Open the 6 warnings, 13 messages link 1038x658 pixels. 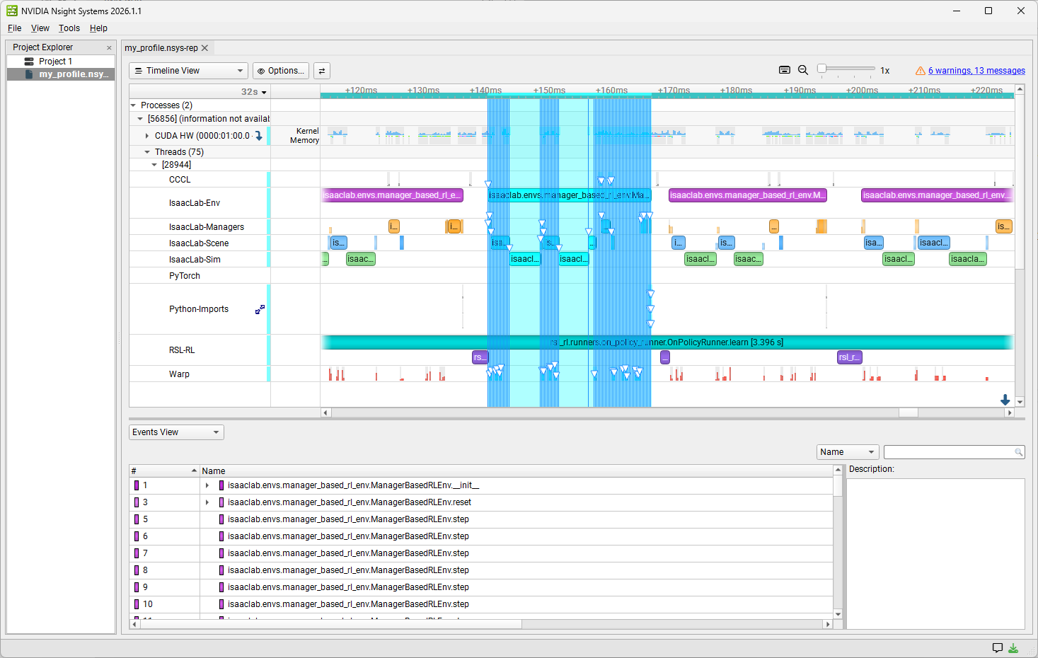click(976, 71)
